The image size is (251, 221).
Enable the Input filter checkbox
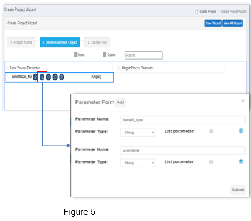click(76, 54)
